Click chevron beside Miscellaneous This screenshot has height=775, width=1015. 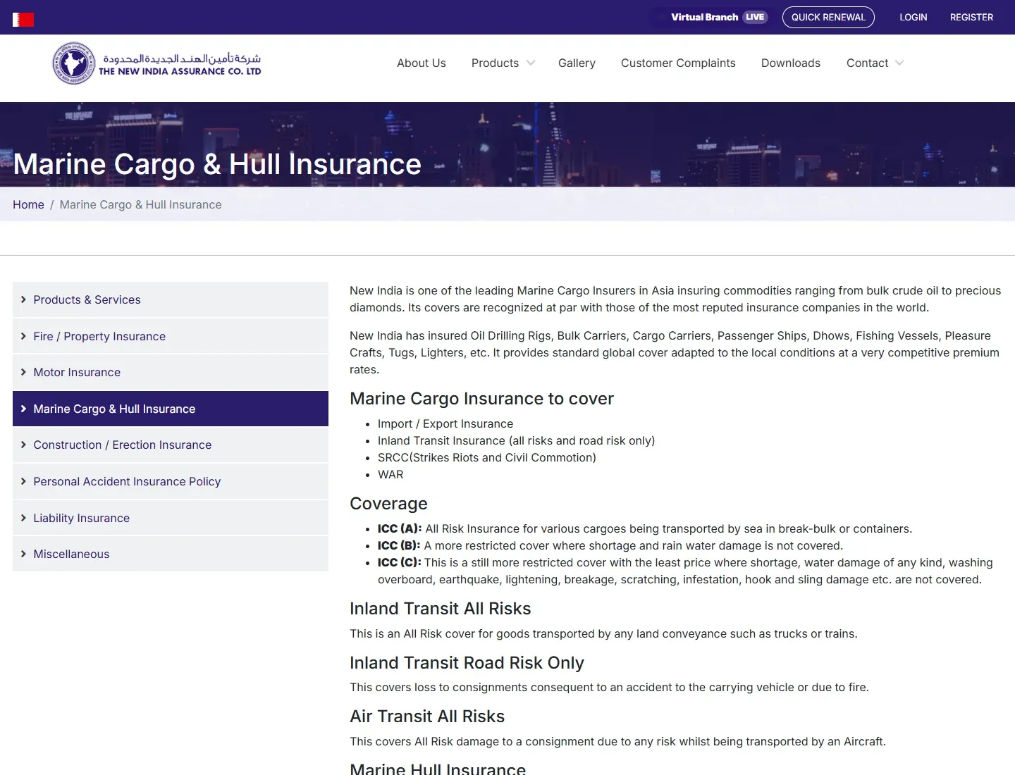click(x=23, y=554)
